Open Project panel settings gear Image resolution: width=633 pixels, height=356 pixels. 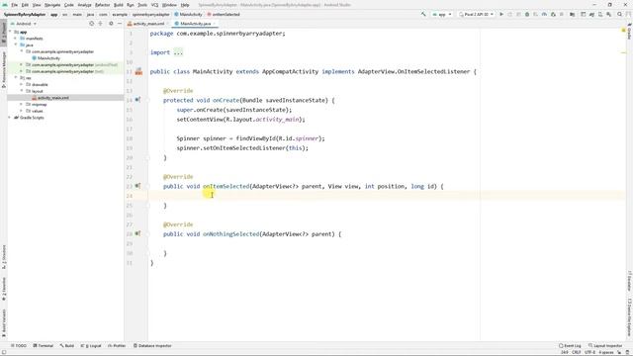[111, 24]
